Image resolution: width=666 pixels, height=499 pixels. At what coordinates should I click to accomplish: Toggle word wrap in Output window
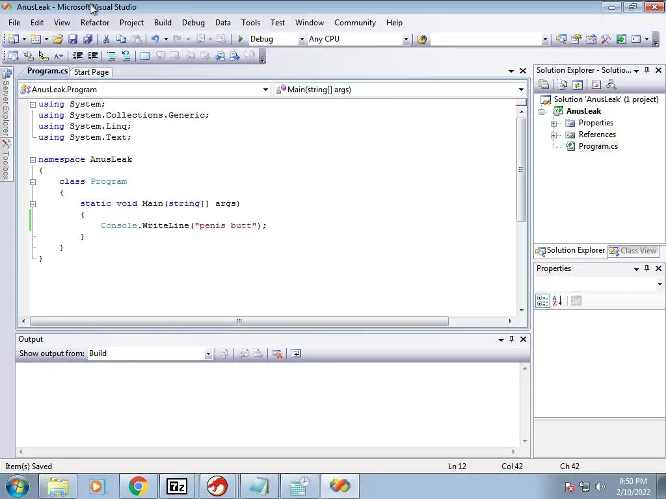pos(296,353)
